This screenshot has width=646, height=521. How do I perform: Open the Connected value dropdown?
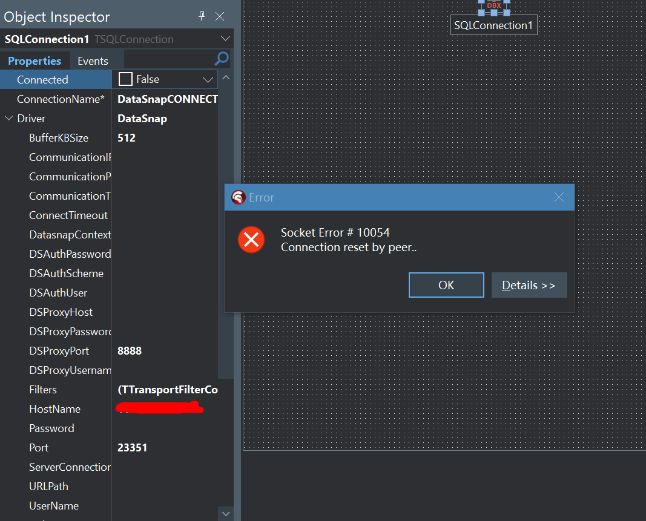pos(208,79)
